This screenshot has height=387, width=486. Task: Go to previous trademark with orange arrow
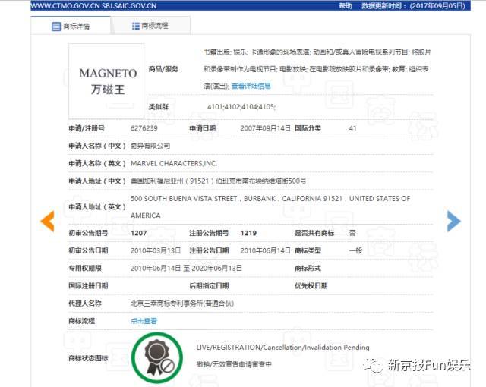(47, 221)
